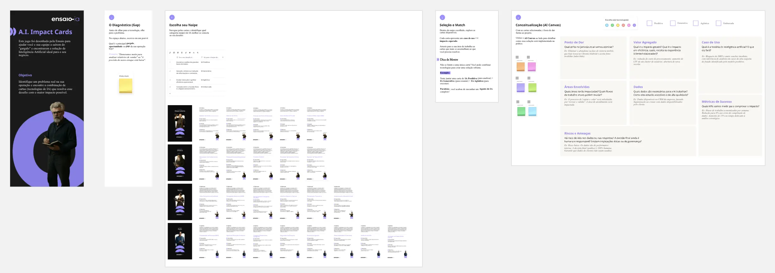775x273 pixels.
Task: Click the 'Vá para o Naipe de...' column header
Action: pyautogui.click(x=211, y=57)
